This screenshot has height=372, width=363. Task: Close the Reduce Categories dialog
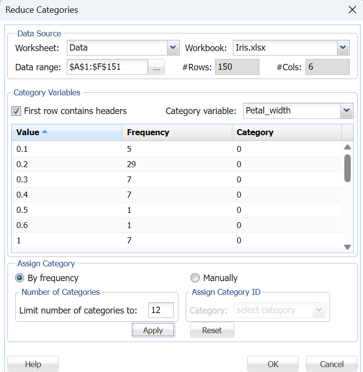click(x=352, y=10)
